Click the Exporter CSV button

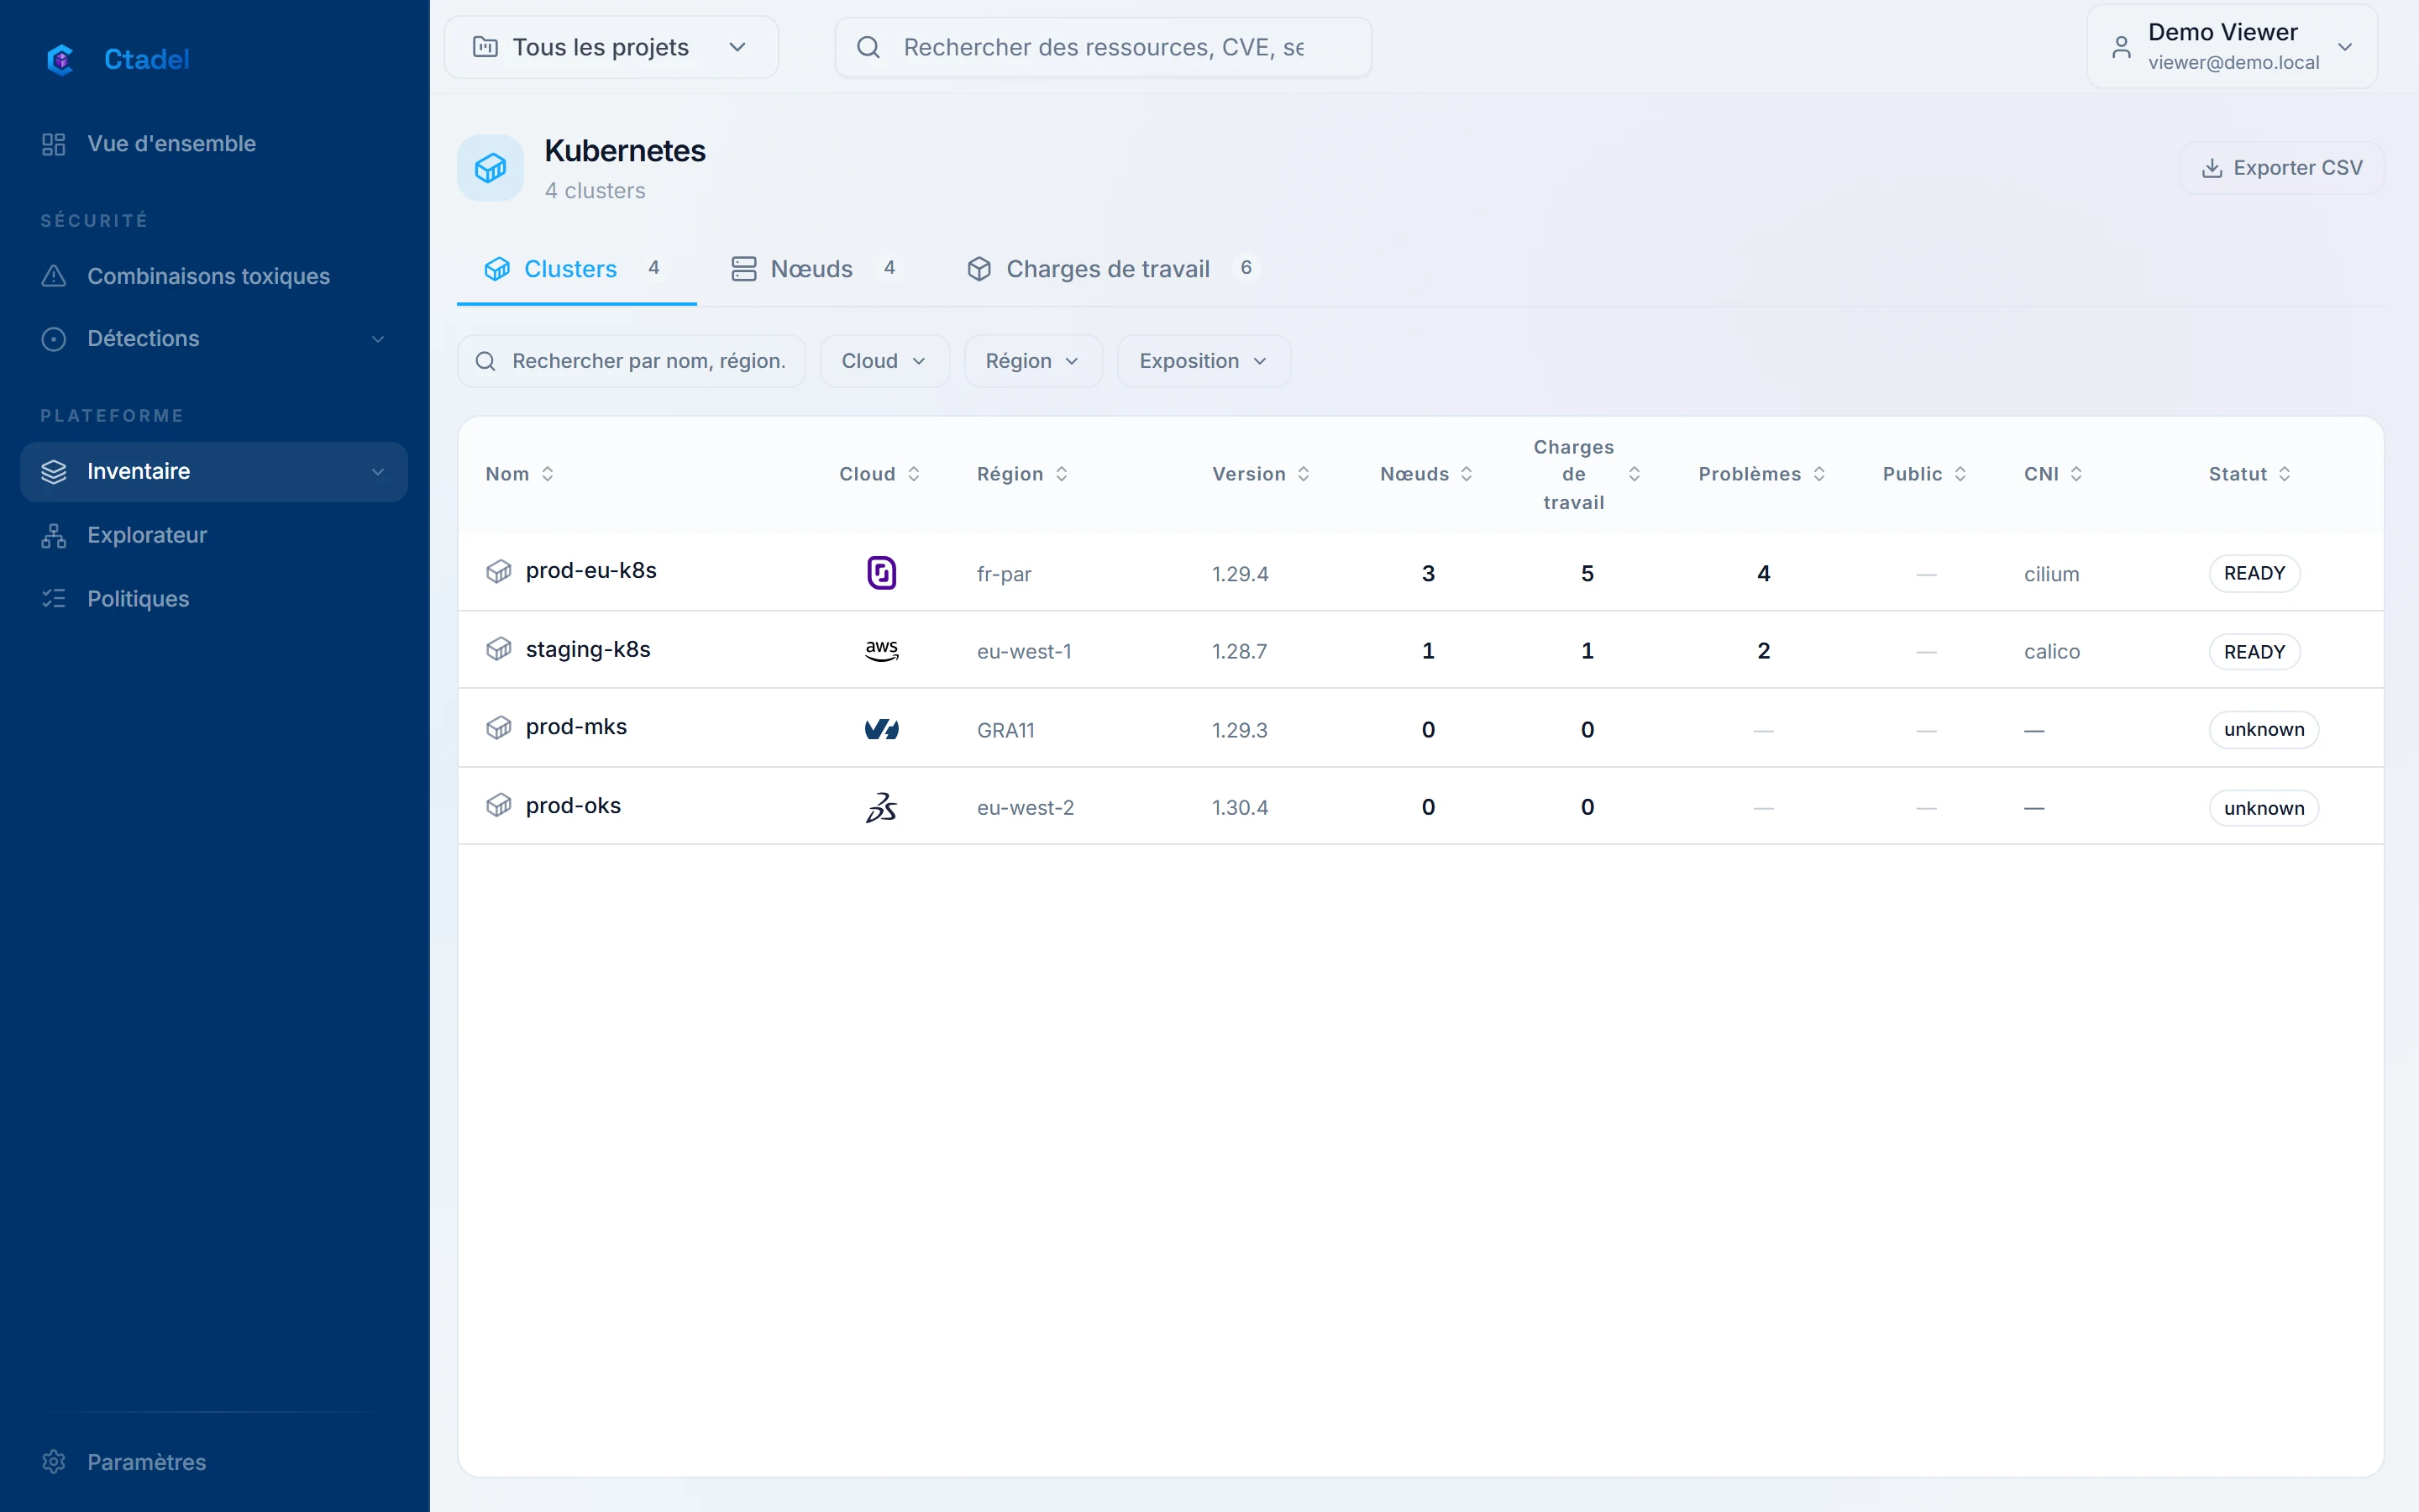pos(2281,168)
